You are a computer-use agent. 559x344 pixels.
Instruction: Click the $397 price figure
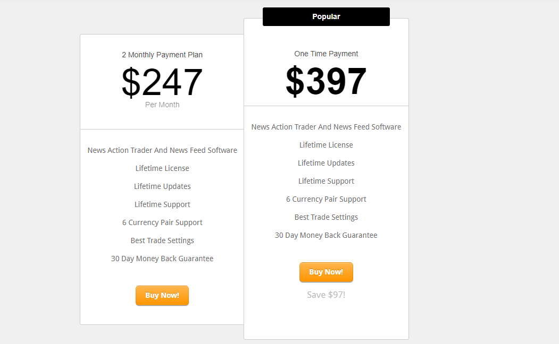(326, 81)
